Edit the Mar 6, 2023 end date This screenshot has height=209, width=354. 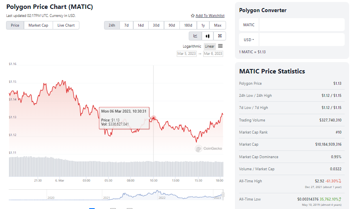tap(213, 54)
